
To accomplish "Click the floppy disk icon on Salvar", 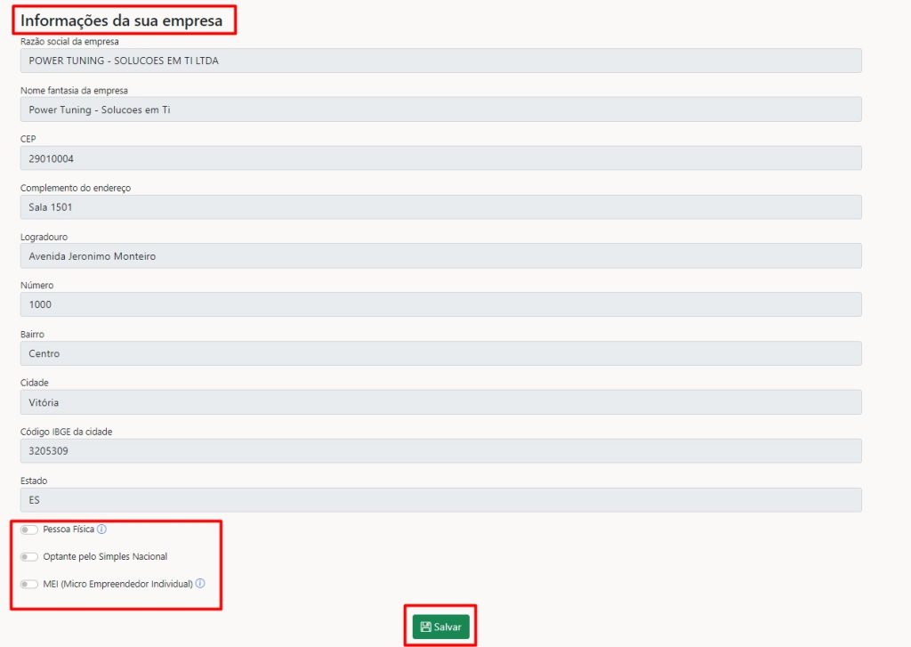I will [426, 627].
